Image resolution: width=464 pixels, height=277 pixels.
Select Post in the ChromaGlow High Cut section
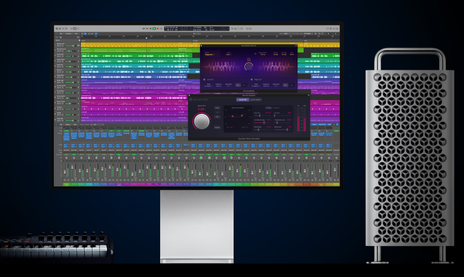tap(291, 85)
